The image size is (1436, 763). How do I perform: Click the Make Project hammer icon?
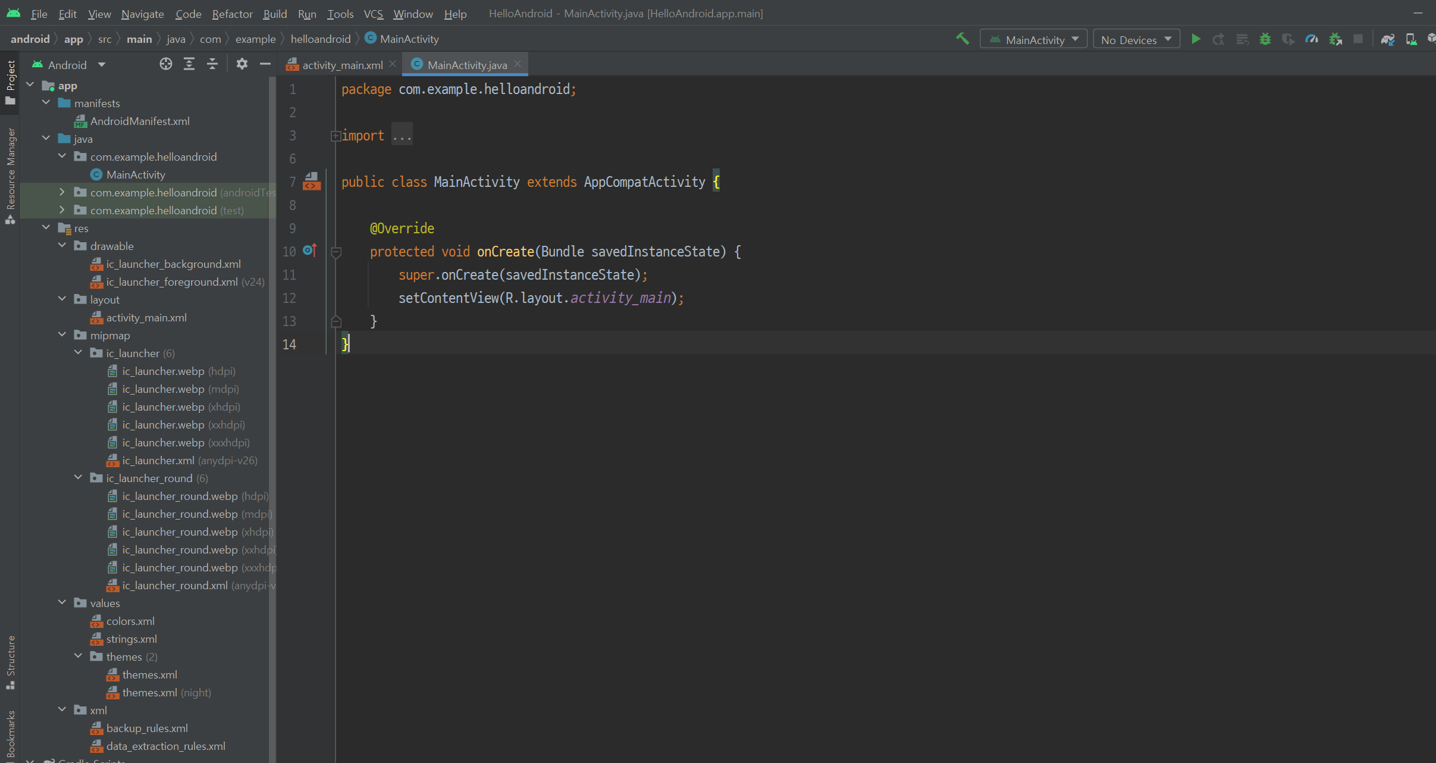(x=962, y=39)
